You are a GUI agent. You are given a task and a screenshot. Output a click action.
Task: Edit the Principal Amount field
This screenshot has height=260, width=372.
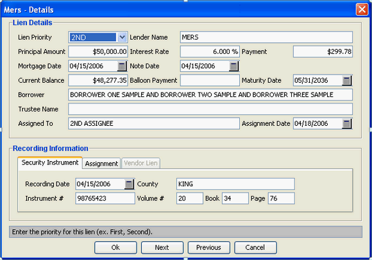[x=98, y=52]
